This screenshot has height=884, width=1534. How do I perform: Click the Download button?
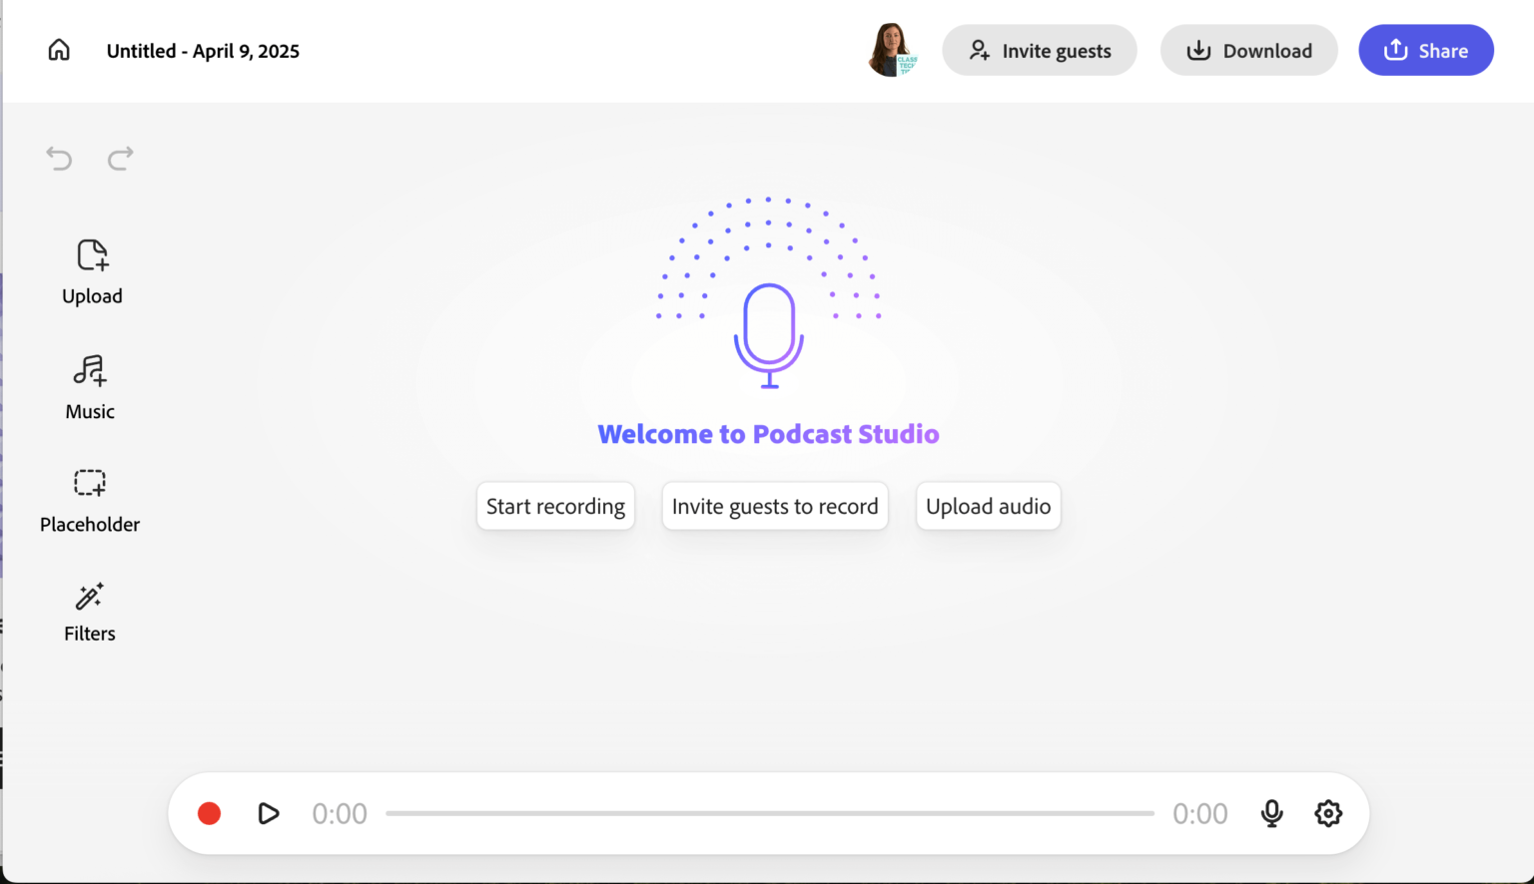tap(1248, 50)
